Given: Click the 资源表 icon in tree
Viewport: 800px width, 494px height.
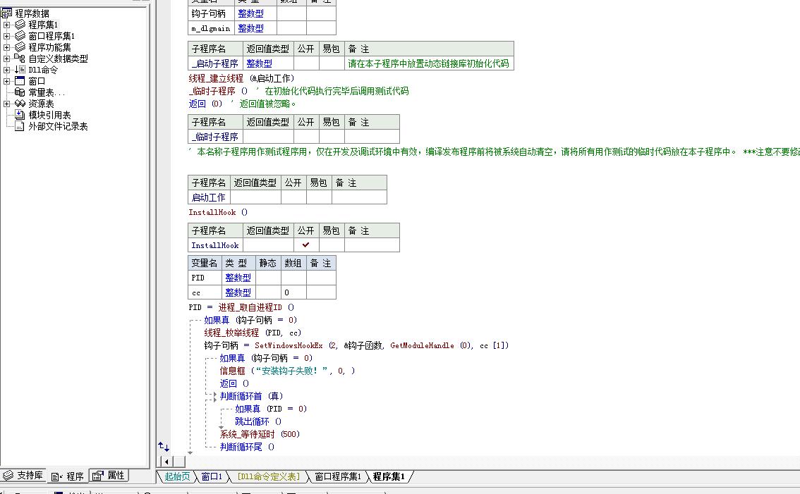Looking at the screenshot, I should 20,104.
